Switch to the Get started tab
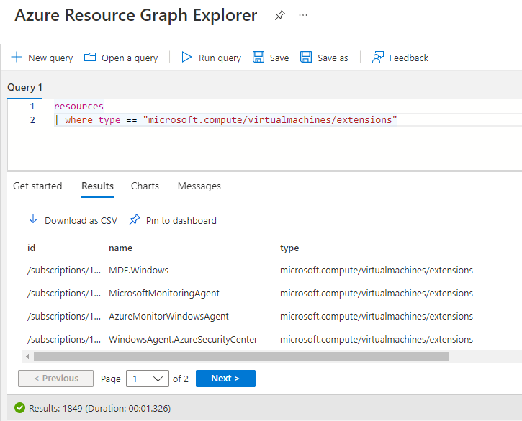The width and height of the screenshot is (522, 421). coord(37,186)
